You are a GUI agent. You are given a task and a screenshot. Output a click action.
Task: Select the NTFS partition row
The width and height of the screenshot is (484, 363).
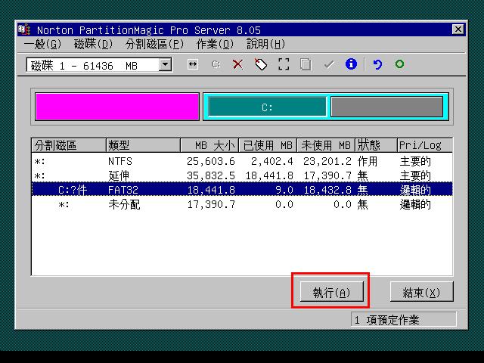coord(242,161)
